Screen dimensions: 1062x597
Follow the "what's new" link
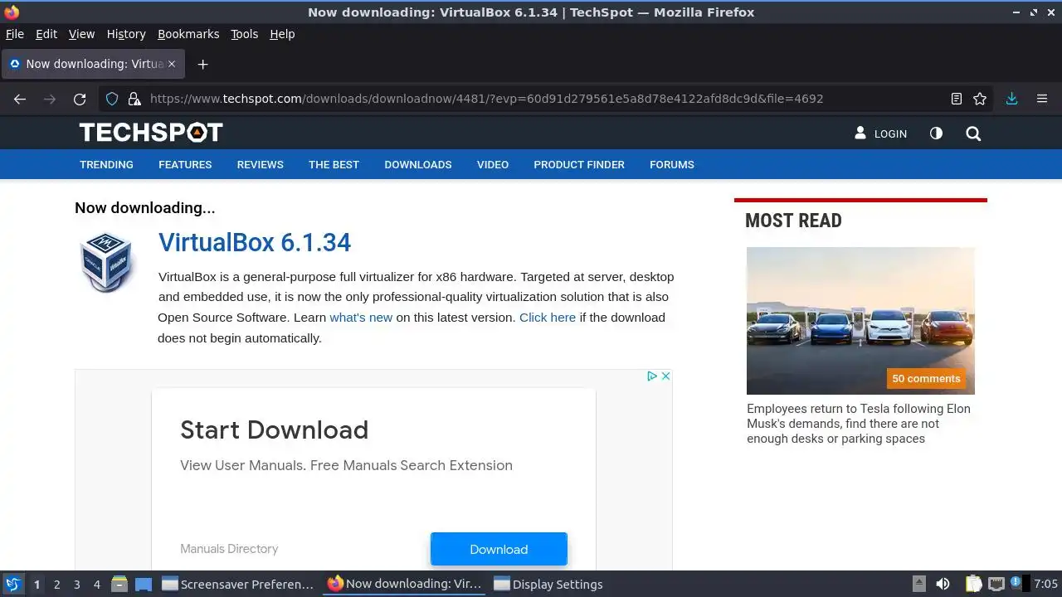pos(361,317)
